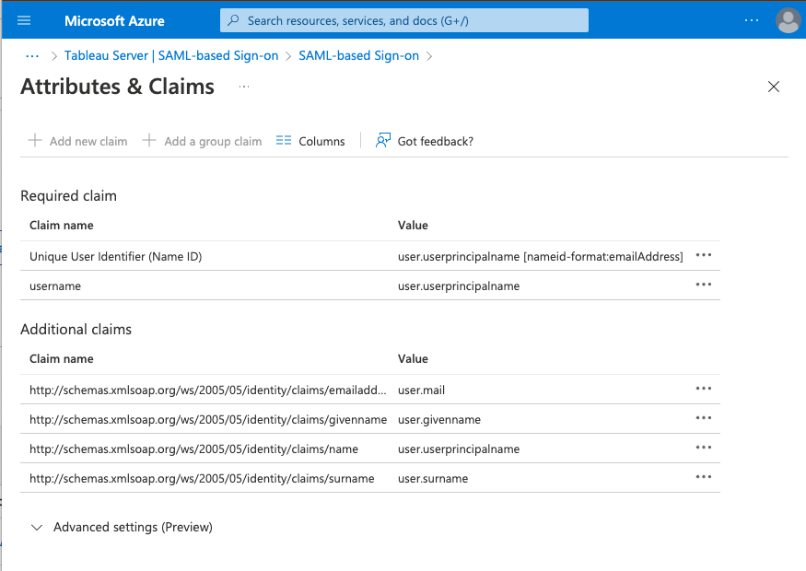Click Add new claim

click(77, 141)
